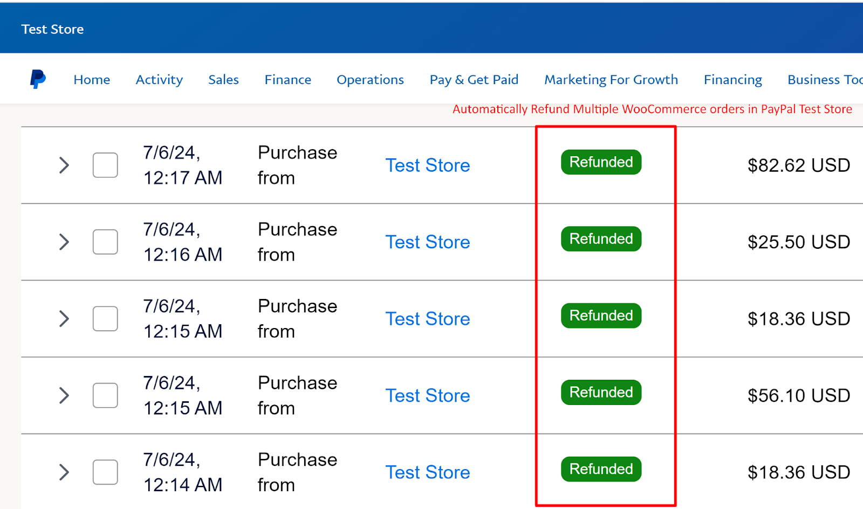This screenshot has width=863, height=509.
Task: Open the Business Tools menu
Action: click(825, 80)
